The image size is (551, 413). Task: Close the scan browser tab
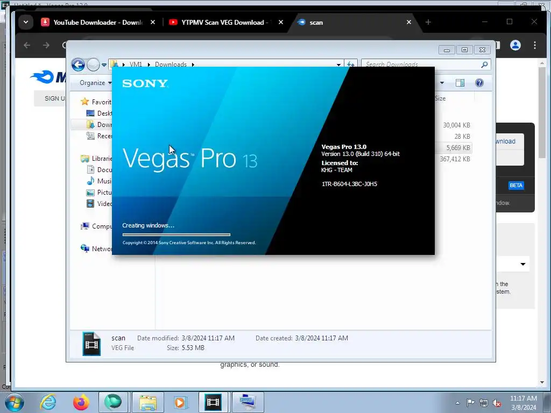[x=409, y=22]
